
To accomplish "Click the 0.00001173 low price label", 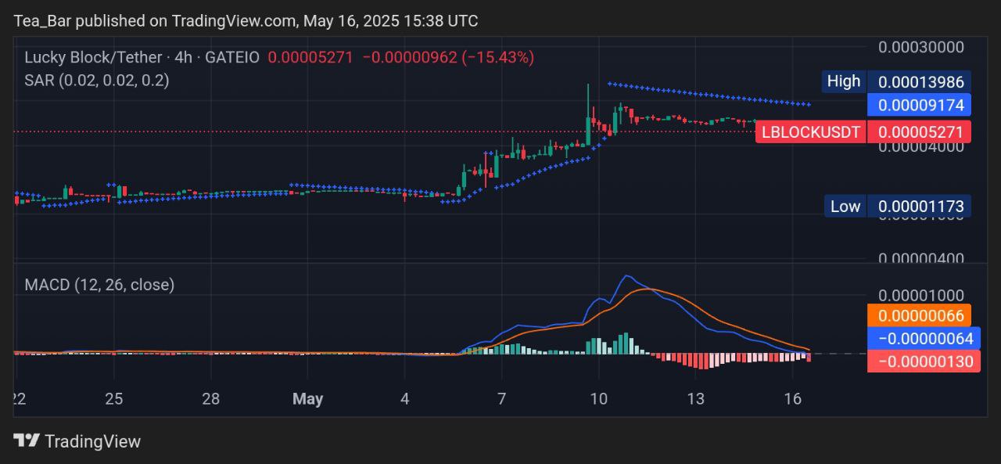I will [920, 207].
